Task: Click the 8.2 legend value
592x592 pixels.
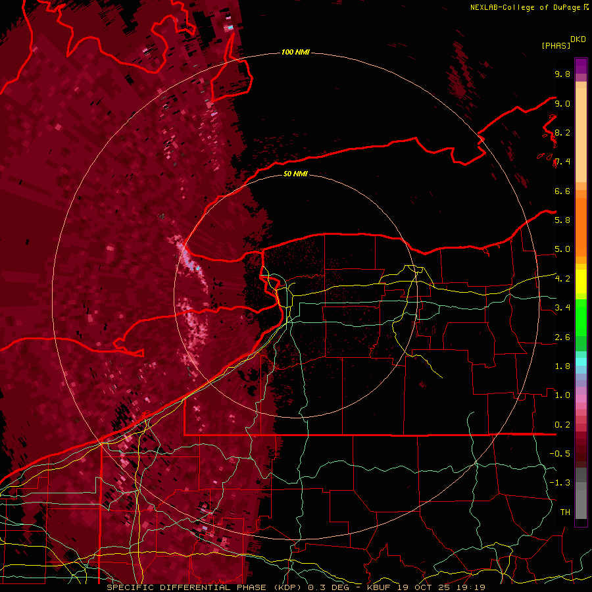Action: [x=562, y=132]
